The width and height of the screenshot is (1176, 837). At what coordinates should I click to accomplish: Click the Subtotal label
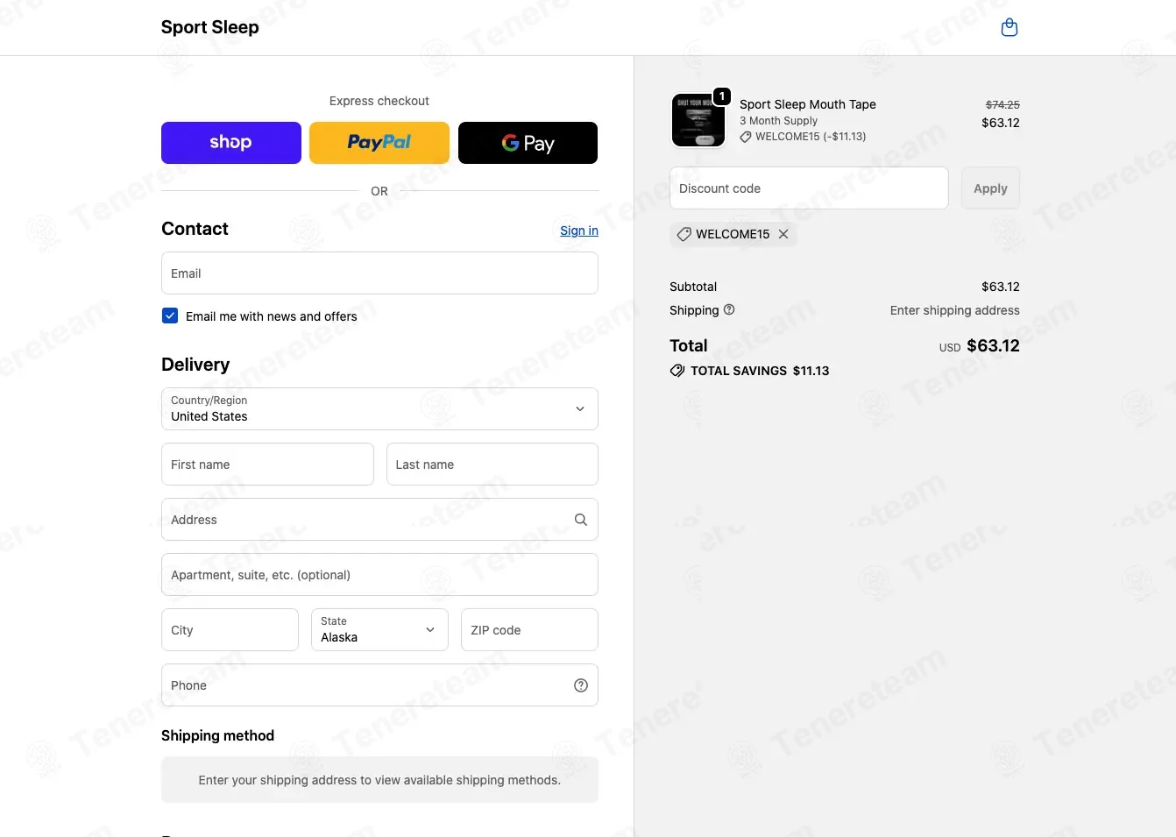click(693, 287)
